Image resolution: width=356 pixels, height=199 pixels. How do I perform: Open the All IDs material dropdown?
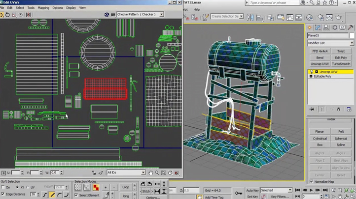click(126, 172)
